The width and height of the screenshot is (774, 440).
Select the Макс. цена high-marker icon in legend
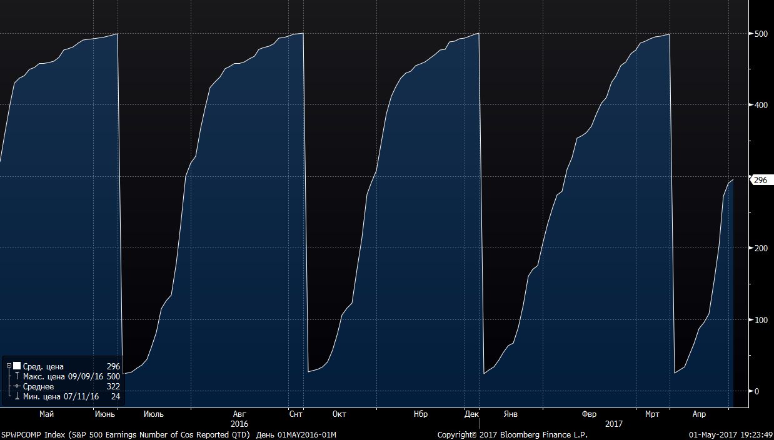tap(17, 376)
